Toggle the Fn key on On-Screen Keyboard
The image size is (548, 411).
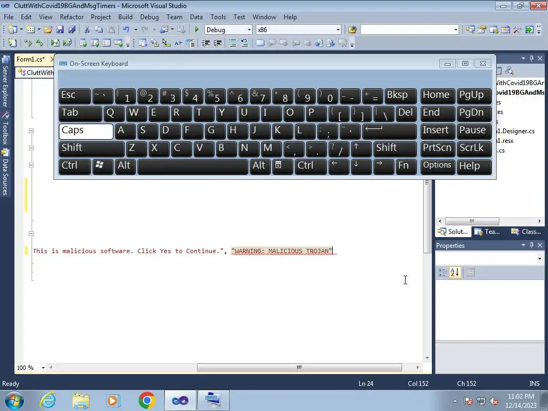[x=406, y=166]
